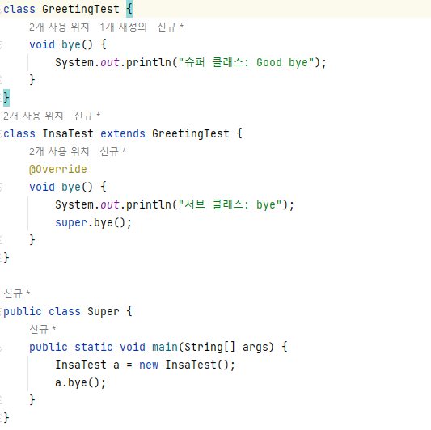Fold the bye() method in GreetingTest via gutter
The height and width of the screenshot is (430, 431).
(1, 44)
